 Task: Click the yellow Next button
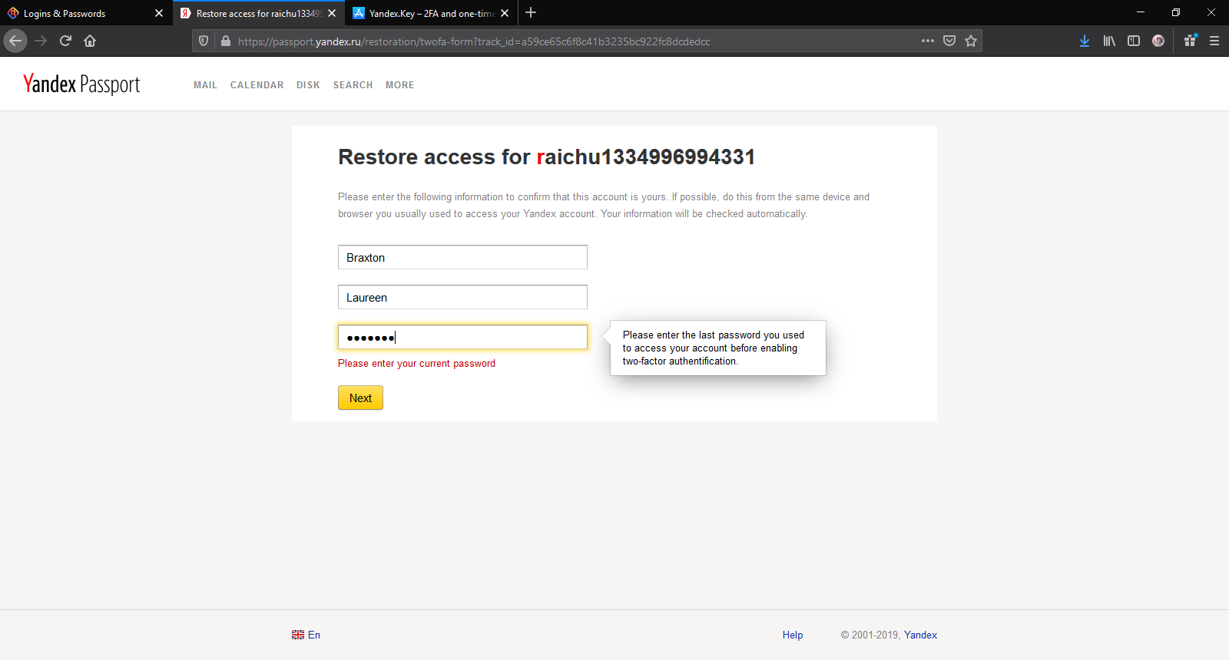(x=360, y=398)
